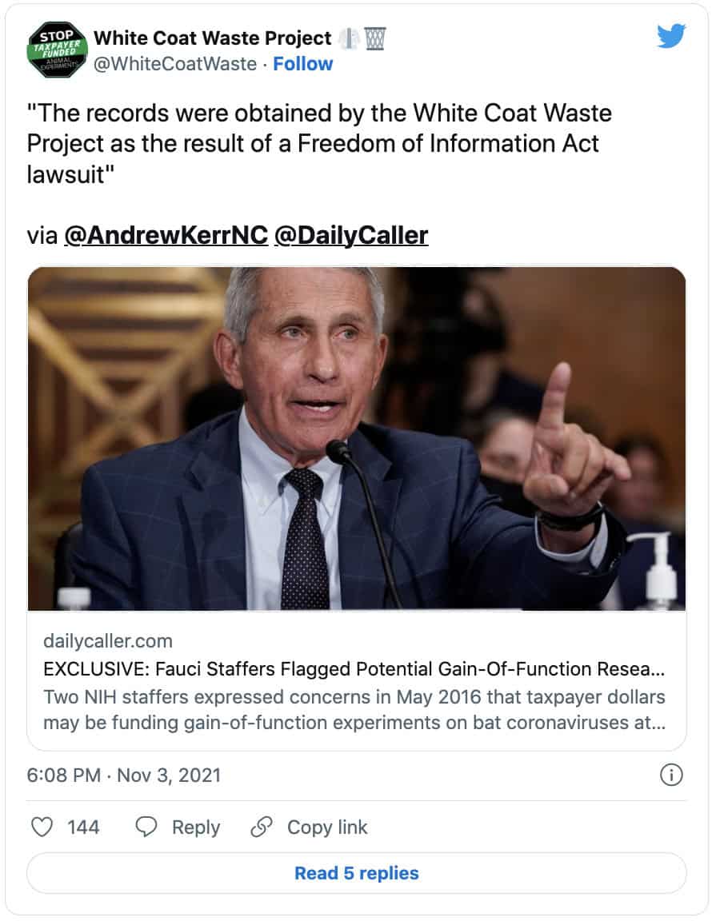Follow the @WhiteCoatWaste account
The image size is (712, 921).
(302, 64)
